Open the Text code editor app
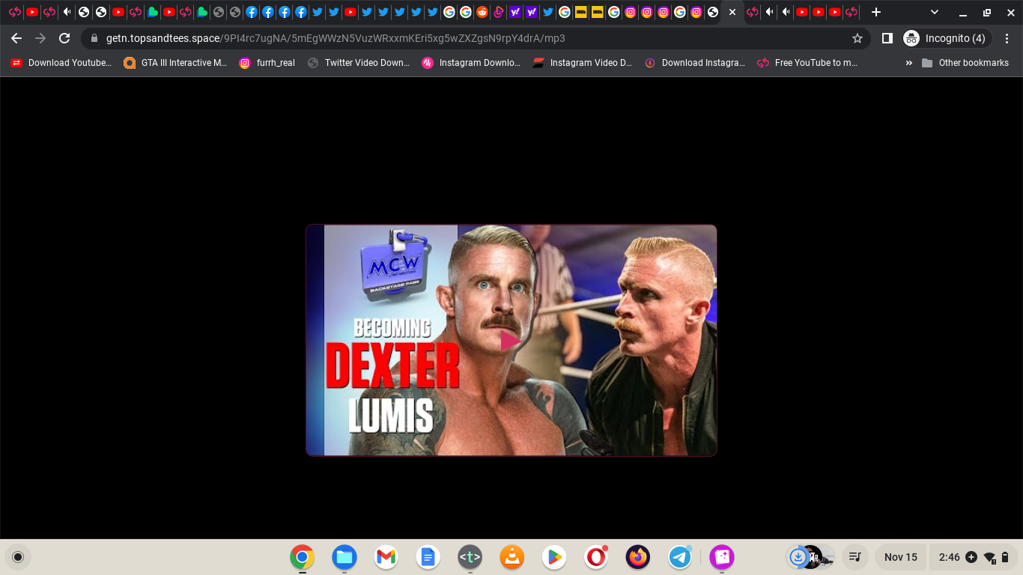The image size is (1023, 575). [x=470, y=557]
